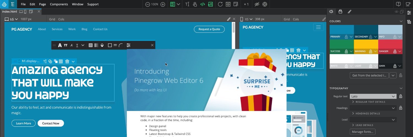Toggle the lock on the DANGER color

click(x=395, y=51)
